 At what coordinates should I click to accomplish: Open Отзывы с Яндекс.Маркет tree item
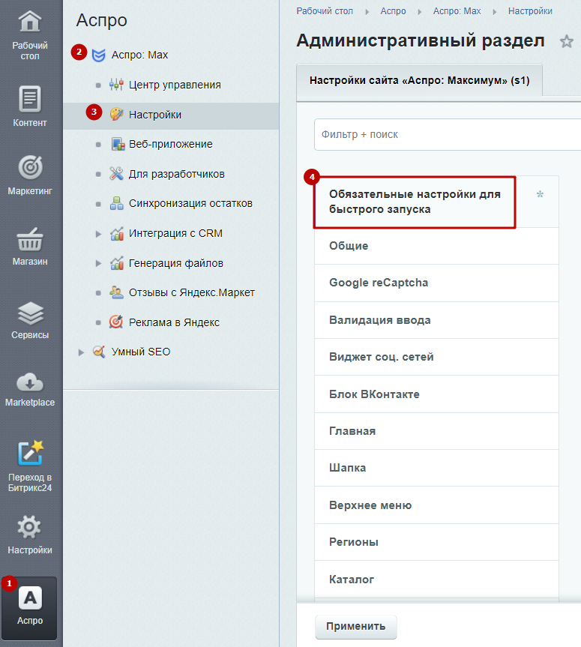pyautogui.click(x=192, y=292)
